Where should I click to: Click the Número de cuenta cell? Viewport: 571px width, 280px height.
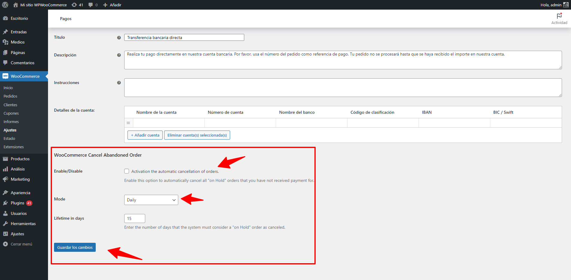(240, 123)
